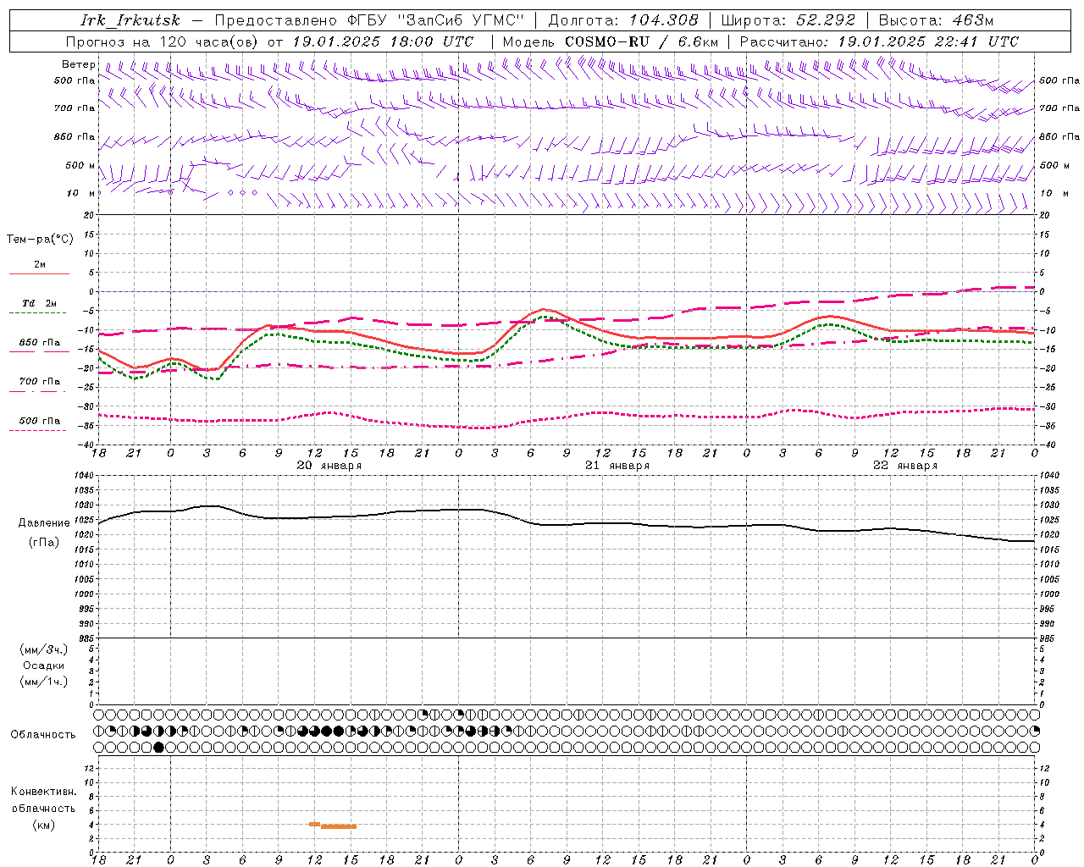
Task: Click the Модель COSMO-RU / 6.6км label
Action: click(x=611, y=41)
